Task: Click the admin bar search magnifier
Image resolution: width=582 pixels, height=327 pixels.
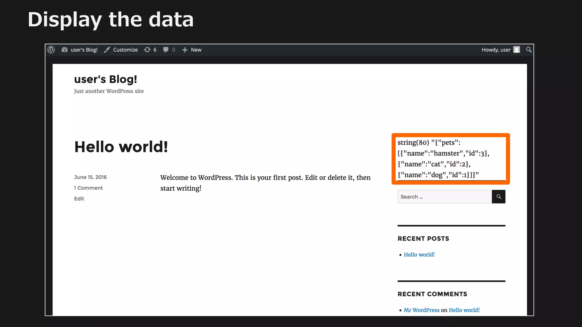Action: [529, 50]
